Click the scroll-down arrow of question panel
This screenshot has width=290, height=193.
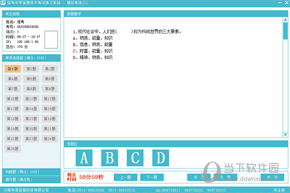click(285, 135)
